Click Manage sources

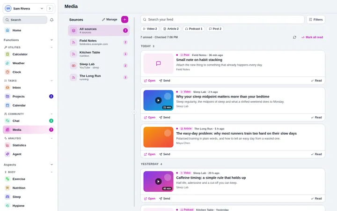coord(110,20)
